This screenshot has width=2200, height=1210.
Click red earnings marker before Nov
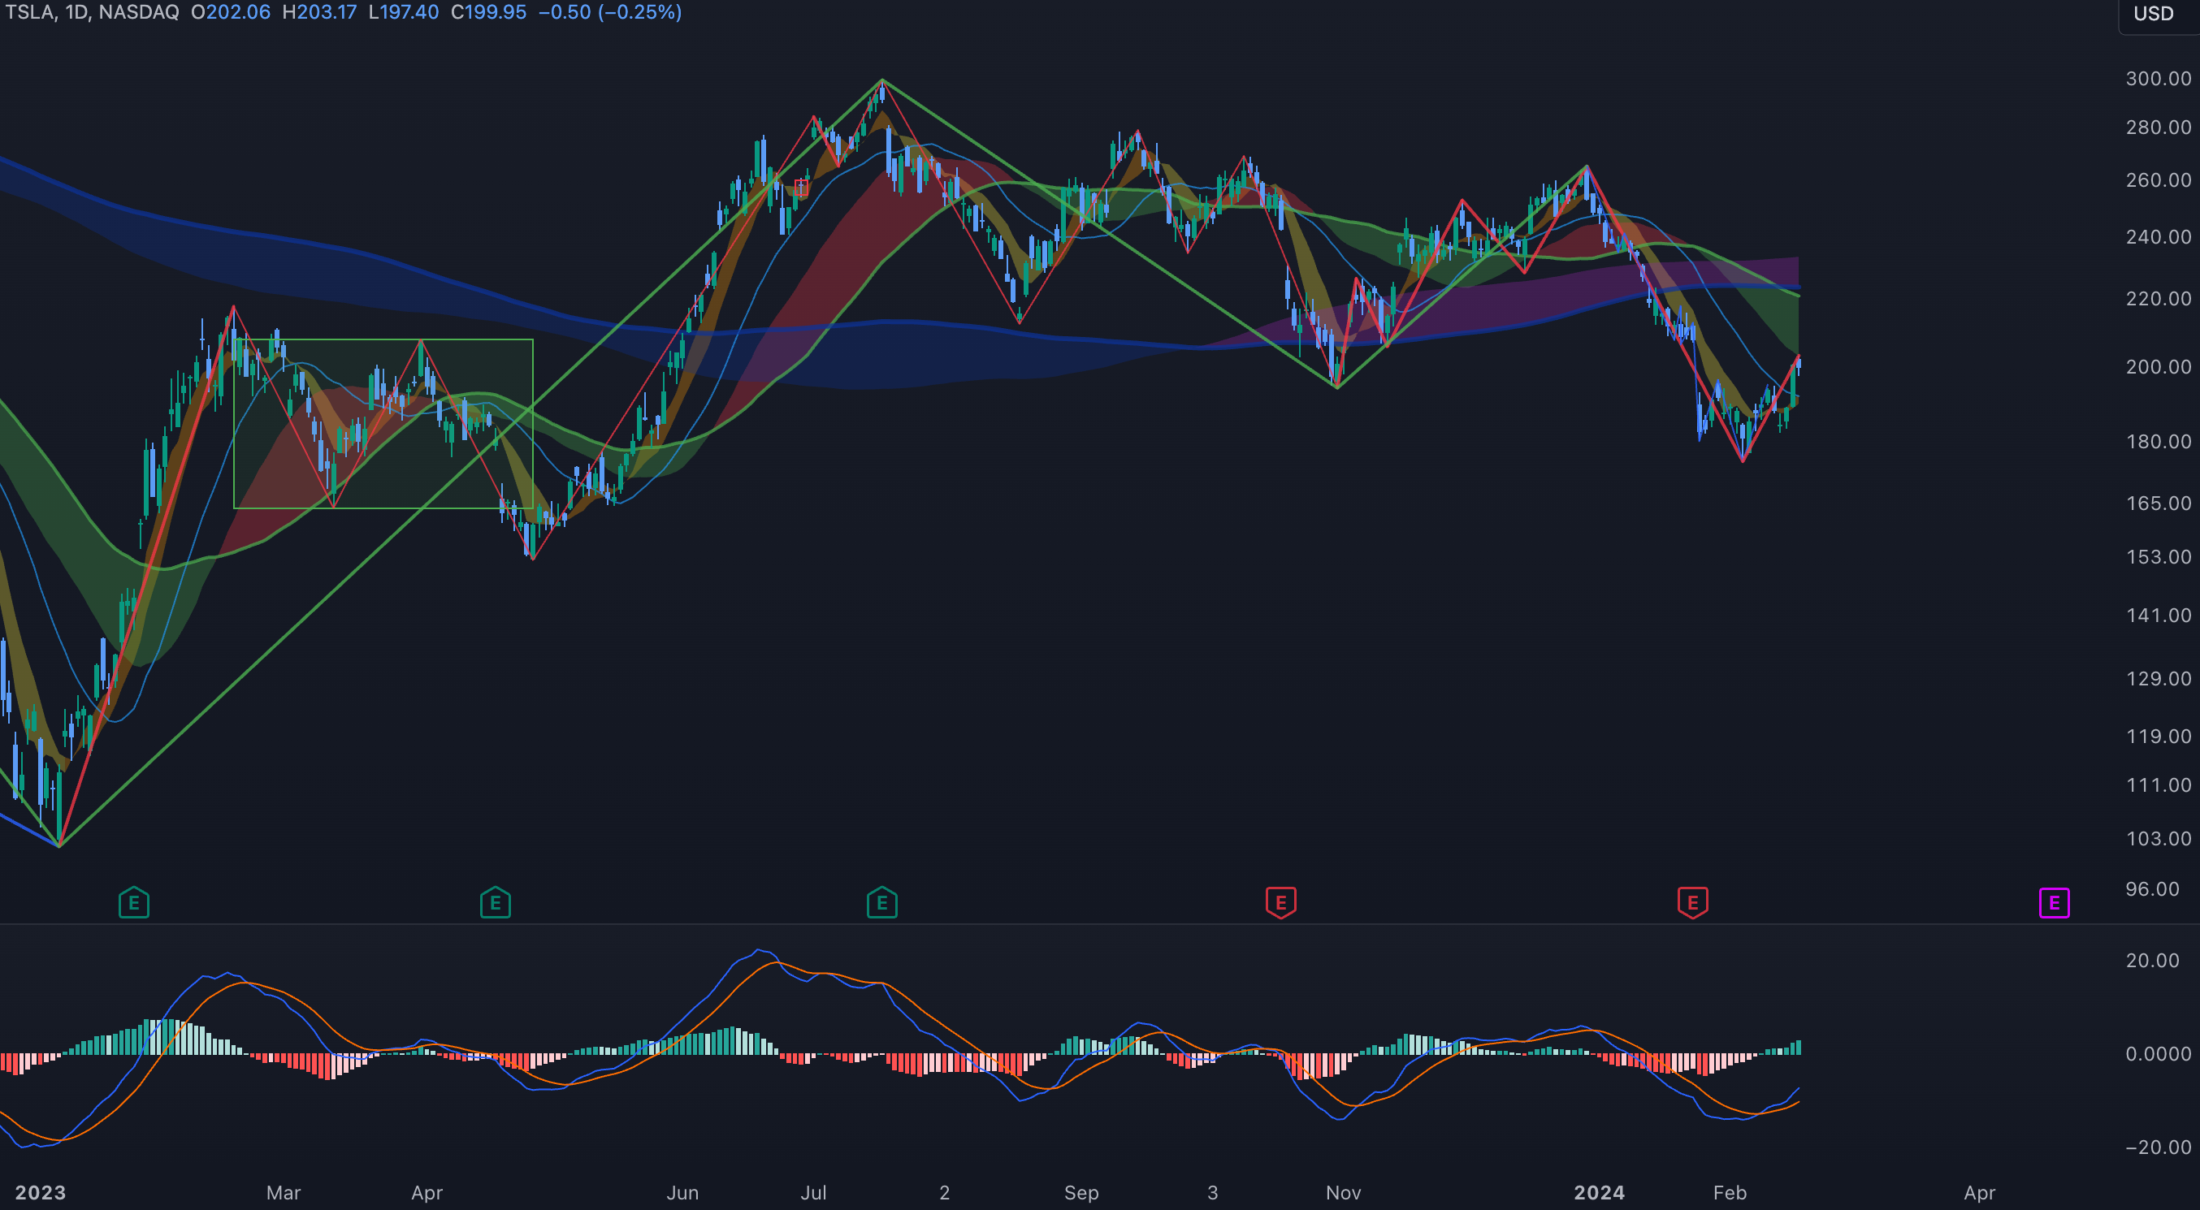[x=1280, y=901]
